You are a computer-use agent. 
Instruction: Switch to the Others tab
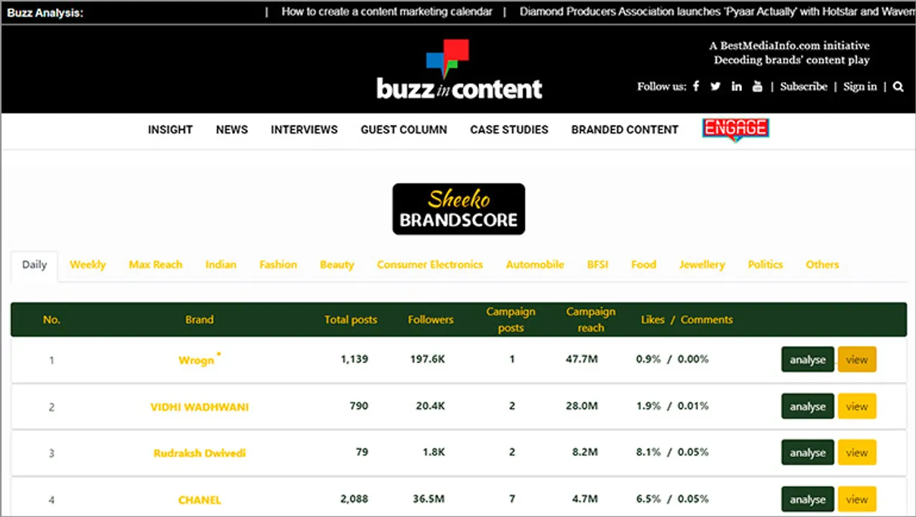pos(823,265)
